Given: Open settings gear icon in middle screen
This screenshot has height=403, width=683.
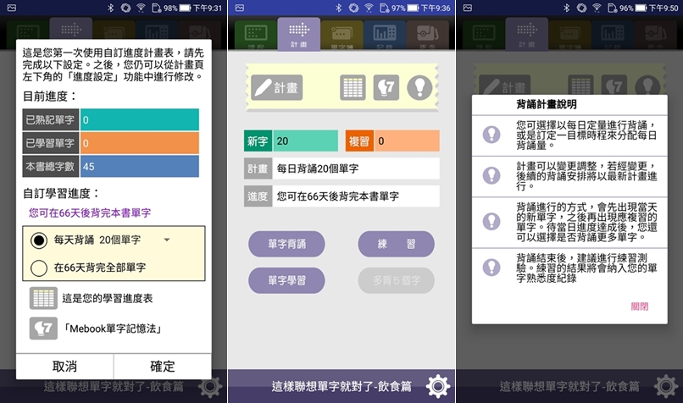Looking at the screenshot, I should 438,386.
